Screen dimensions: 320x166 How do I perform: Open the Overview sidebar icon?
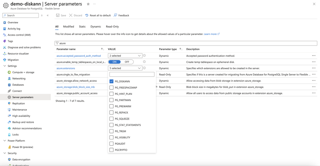5,22
